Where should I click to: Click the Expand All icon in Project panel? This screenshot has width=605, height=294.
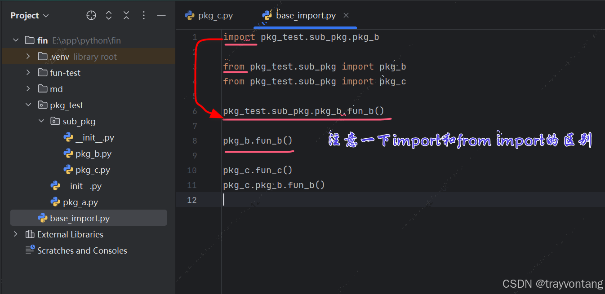coord(108,15)
